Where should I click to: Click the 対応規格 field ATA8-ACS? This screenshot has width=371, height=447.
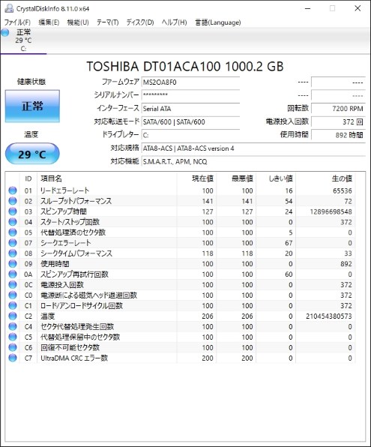tap(253, 148)
